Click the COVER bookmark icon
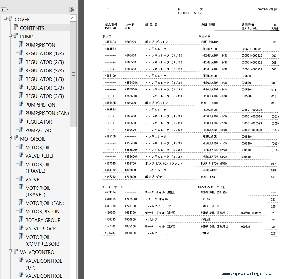 coord(10,19)
